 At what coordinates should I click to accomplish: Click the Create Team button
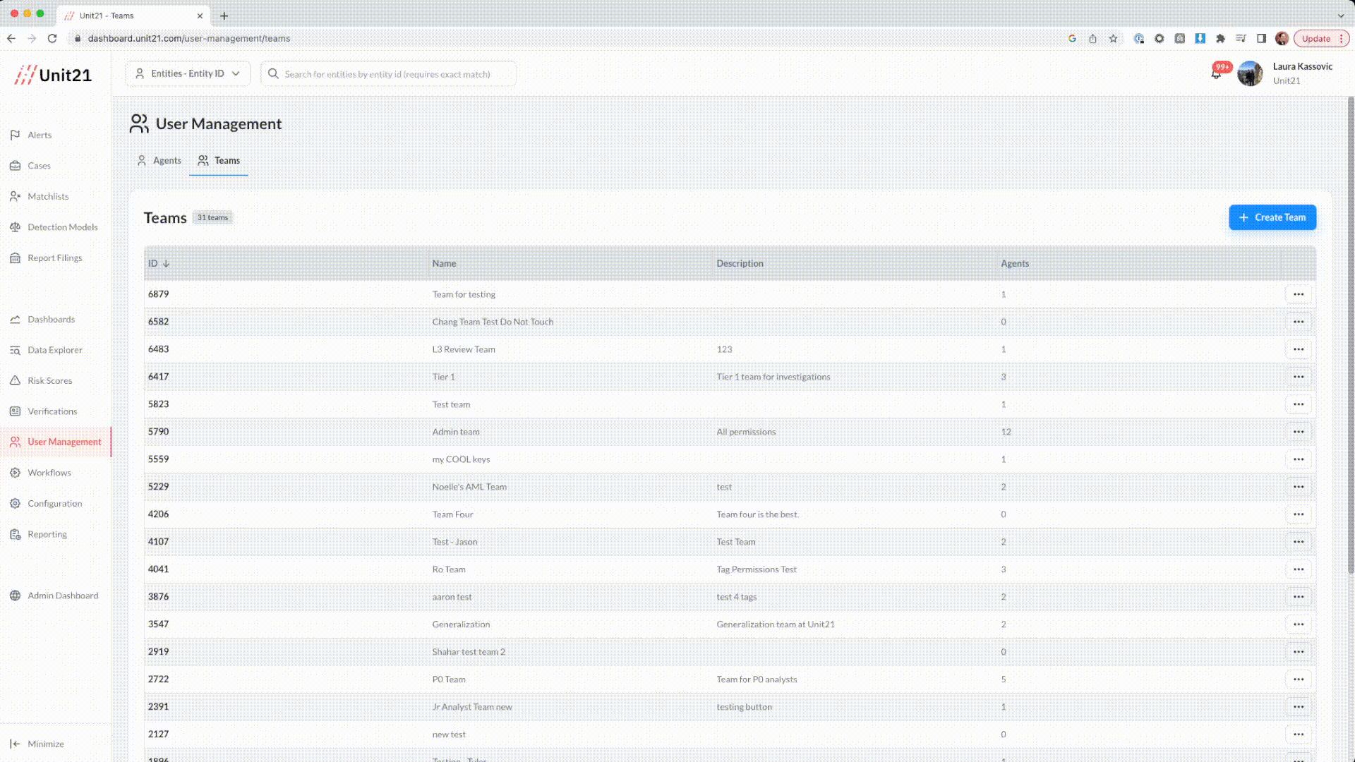pos(1272,217)
